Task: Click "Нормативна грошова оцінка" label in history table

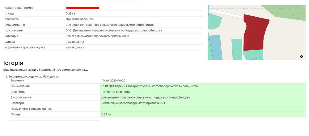Action: point(31,109)
